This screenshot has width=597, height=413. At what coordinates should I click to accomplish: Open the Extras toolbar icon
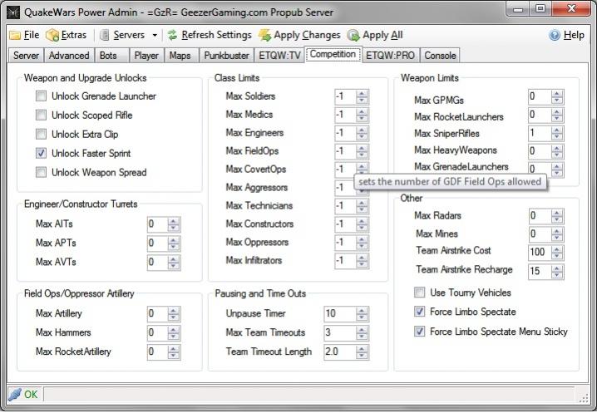[x=52, y=35]
